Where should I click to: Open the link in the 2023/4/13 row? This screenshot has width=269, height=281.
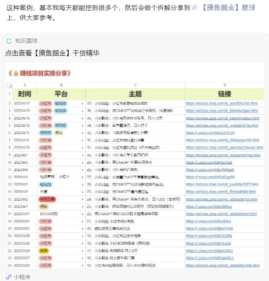point(223,118)
